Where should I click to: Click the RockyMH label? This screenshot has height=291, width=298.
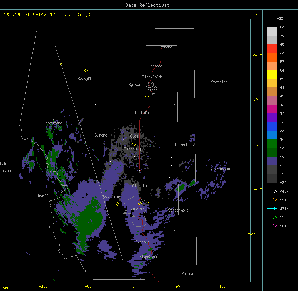[85, 78]
